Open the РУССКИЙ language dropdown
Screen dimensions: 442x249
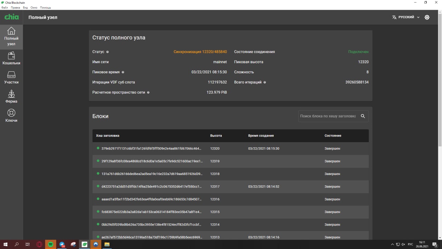pos(406,17)
